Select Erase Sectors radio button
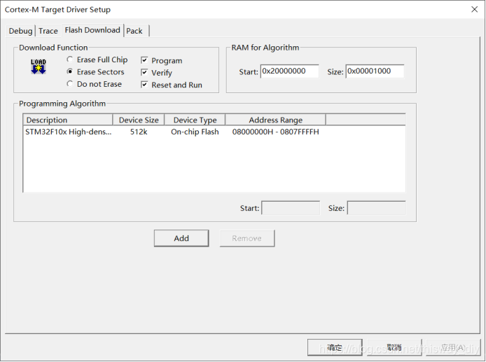 pos(70,71)
